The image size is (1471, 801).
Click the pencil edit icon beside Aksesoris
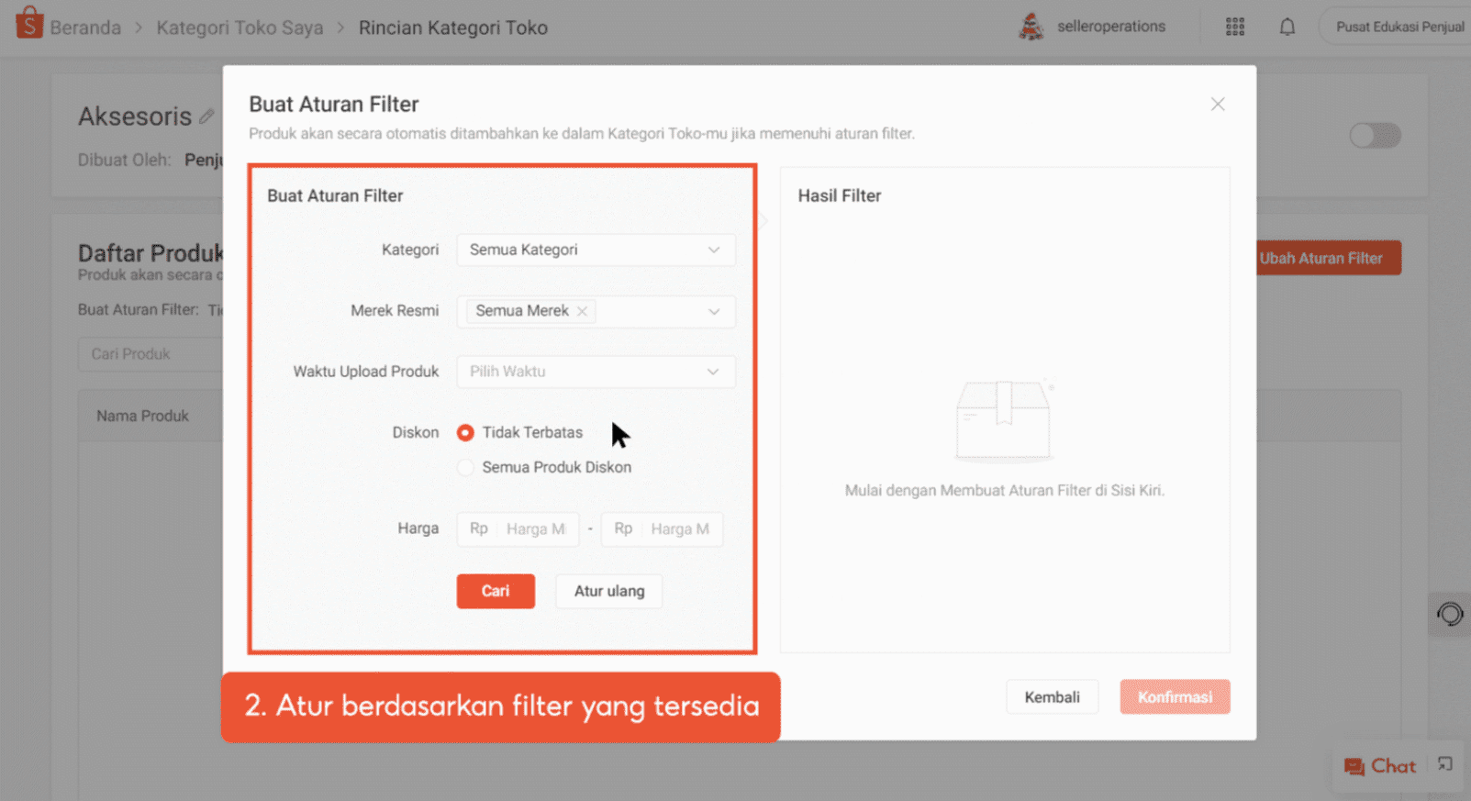click(206, 117)
